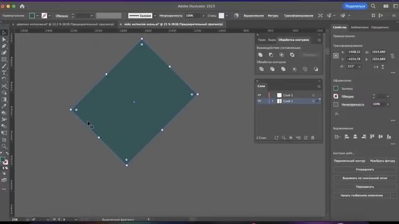The height and width of the screenshot is (224, 399).
Task: Click the Unite shape mode in Pathfinder
Action: tap(261, 55)
